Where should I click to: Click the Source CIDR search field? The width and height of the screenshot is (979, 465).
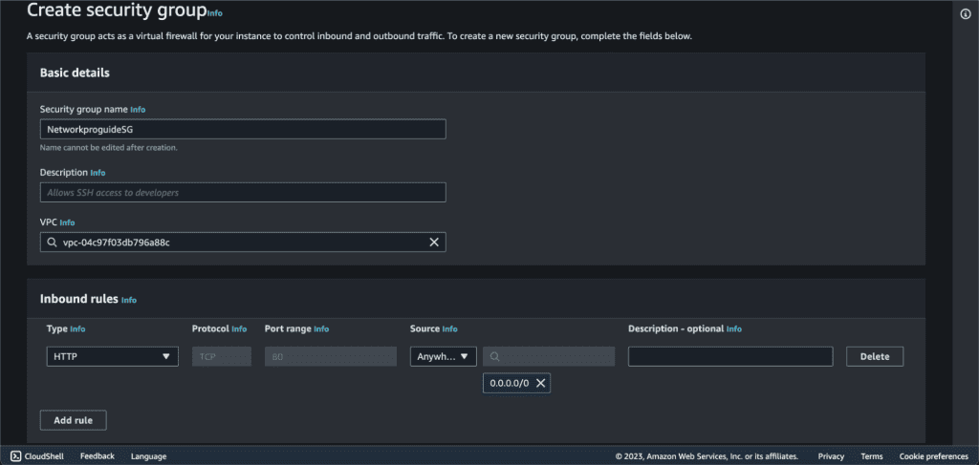coord(549,356)
